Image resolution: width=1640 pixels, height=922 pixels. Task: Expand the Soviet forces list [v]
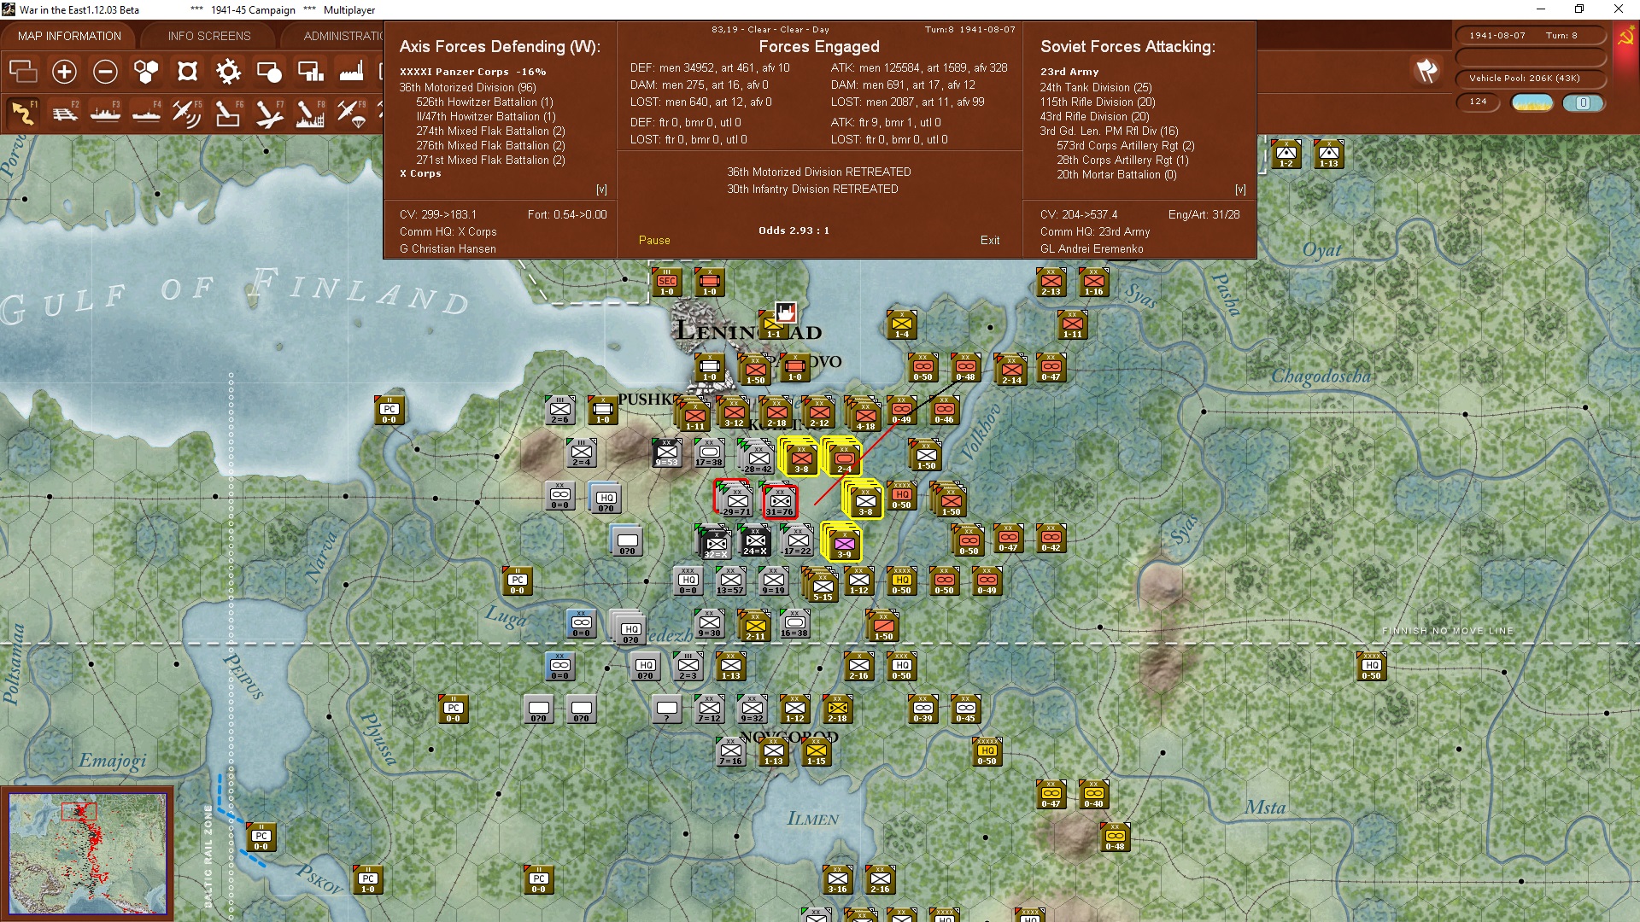coord(1240,190)
